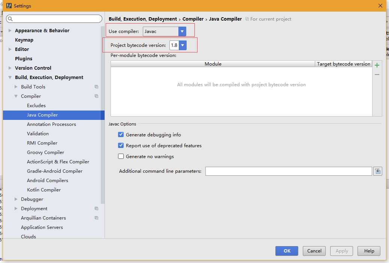Enable Generate no warnings checkbox
This screenshot has width=389, height=263.
(121, 156)
